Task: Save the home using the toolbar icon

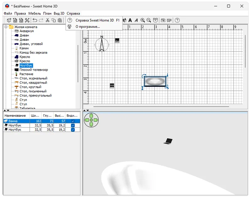Action: pos(21,20)
